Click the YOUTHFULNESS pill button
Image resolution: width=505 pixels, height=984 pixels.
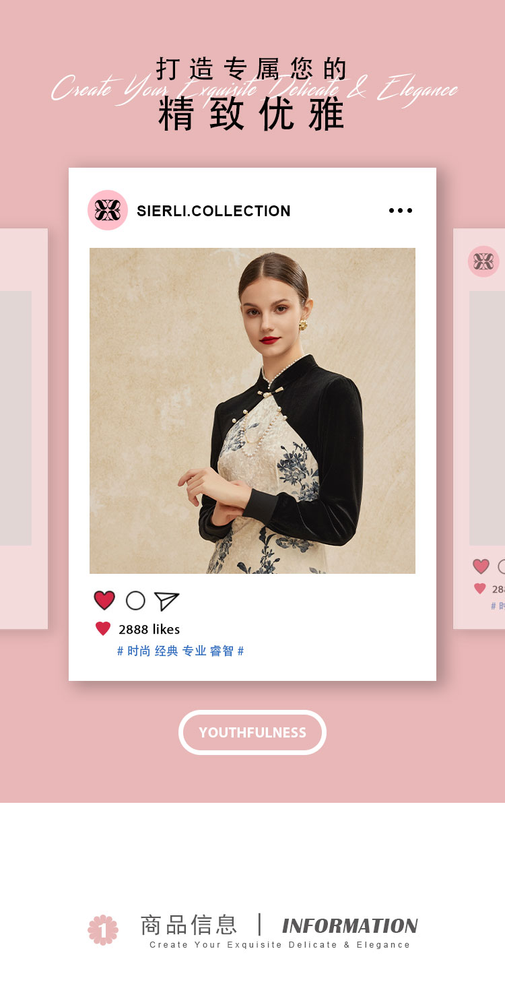coord(252,732)
